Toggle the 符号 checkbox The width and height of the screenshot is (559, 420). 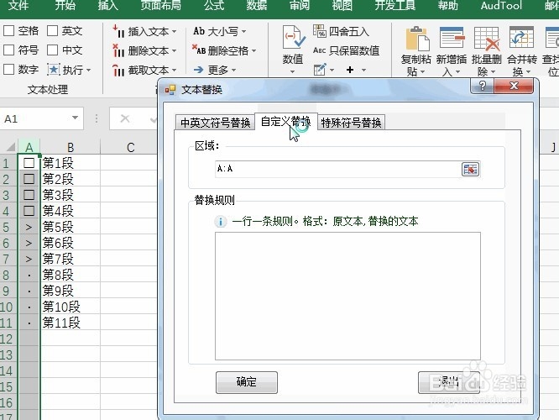8,50
